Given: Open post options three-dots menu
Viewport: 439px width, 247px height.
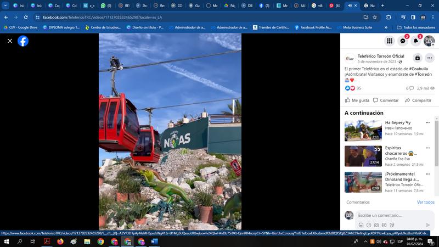Looking at the screenshot, I should point(430,58).
